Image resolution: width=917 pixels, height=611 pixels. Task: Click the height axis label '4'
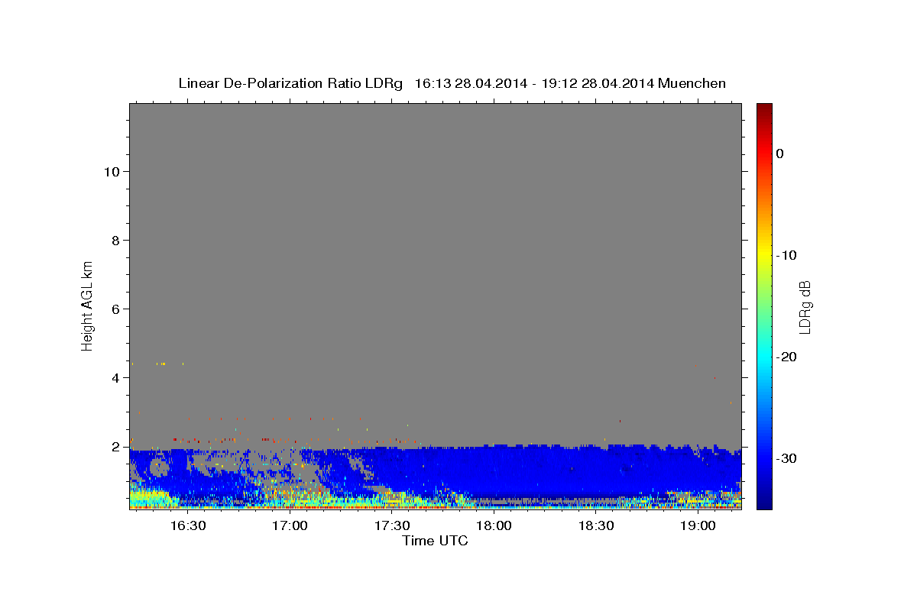coord(117,378)
